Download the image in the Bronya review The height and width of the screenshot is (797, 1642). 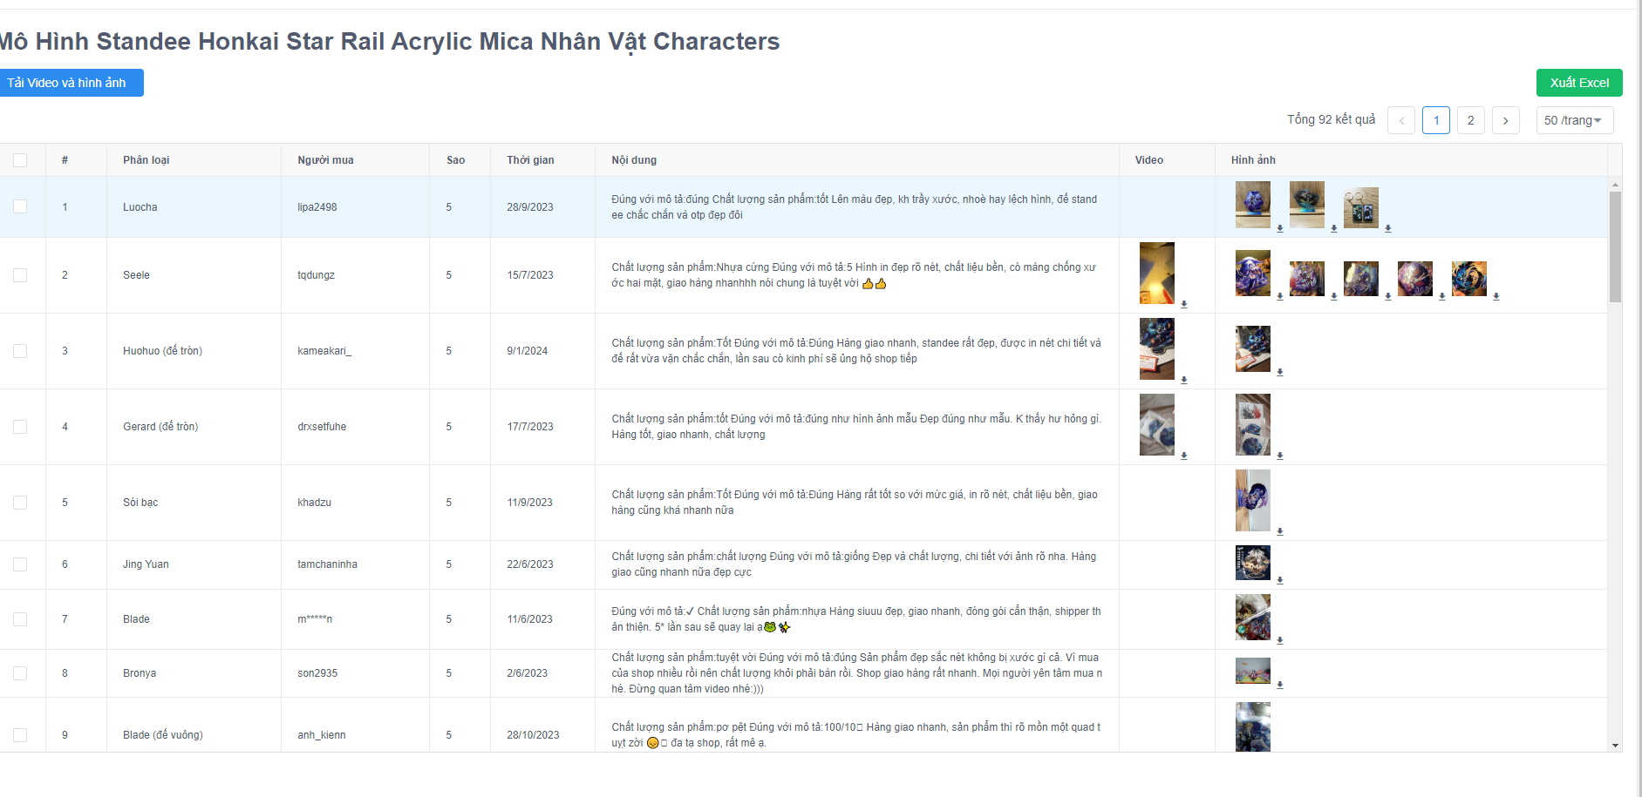[1280, 686]
